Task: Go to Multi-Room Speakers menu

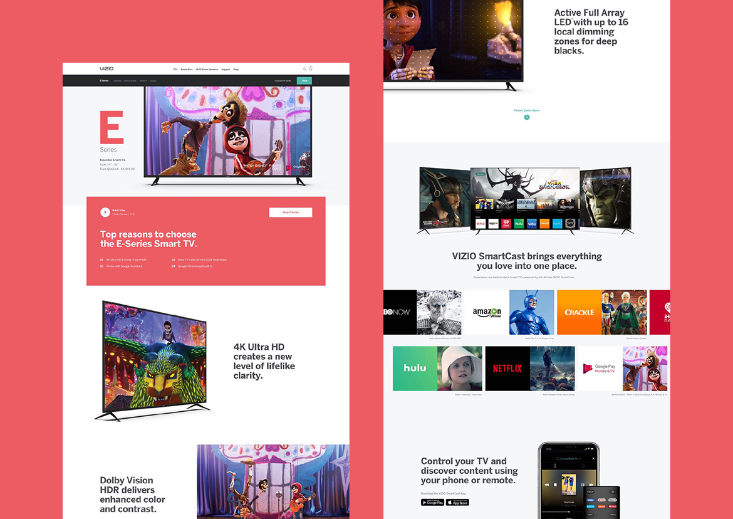Action: point(207,70)
